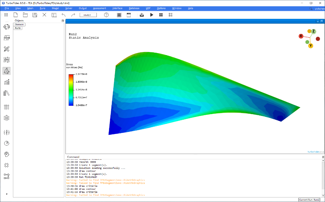Click the green Z axis marker

click(x=313, y=31)
